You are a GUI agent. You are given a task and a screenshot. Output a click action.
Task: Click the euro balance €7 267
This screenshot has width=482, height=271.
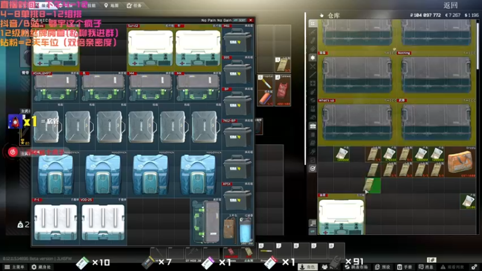(452, 15)
